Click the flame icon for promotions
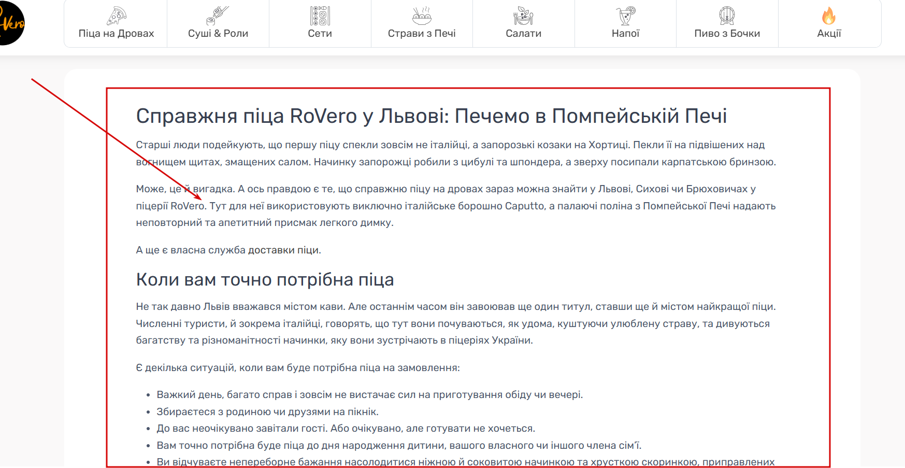The image size is (905, 468). pos(829,16)
